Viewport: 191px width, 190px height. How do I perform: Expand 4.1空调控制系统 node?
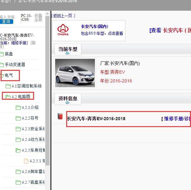pos(26,86)
